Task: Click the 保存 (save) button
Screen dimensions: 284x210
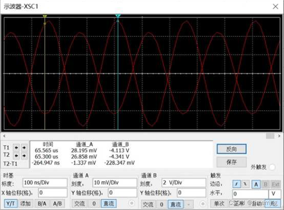Action: [231, 162]
